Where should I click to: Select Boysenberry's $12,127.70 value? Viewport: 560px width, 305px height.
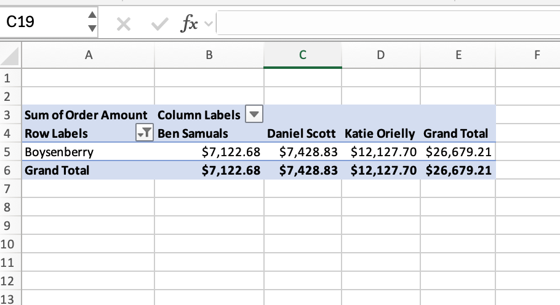pos(381,152)
